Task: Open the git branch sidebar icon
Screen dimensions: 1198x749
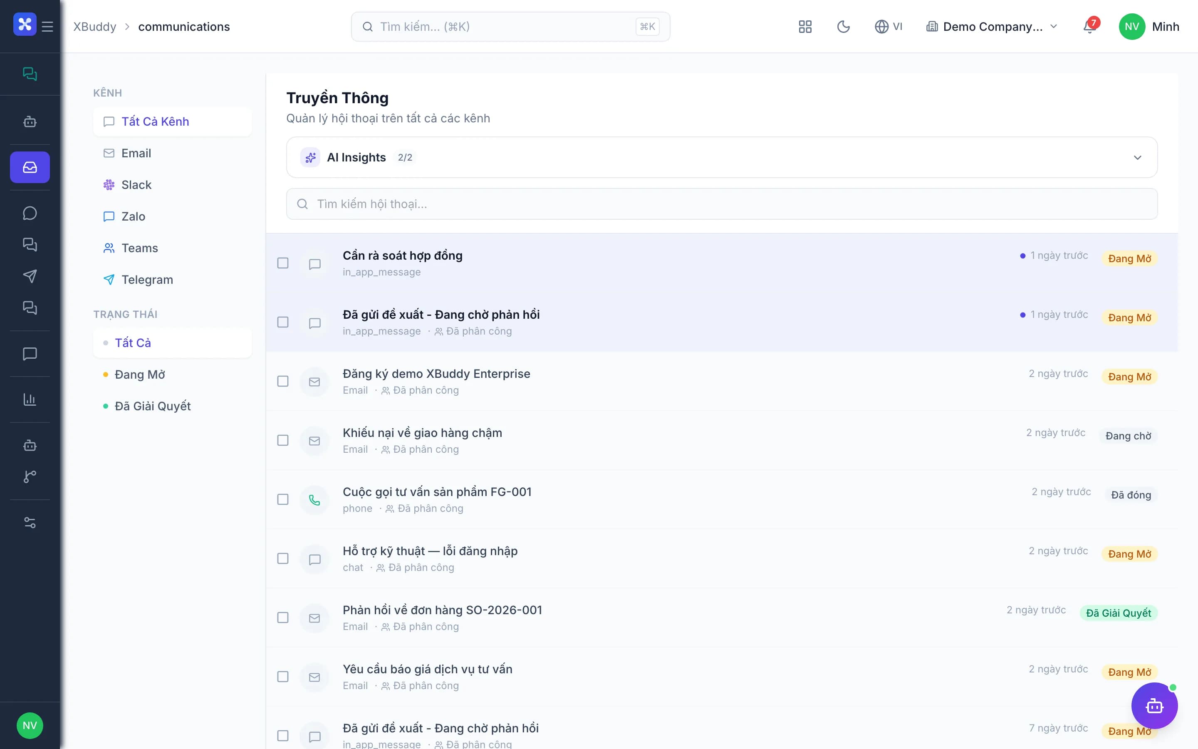Action: pos(30,476)
